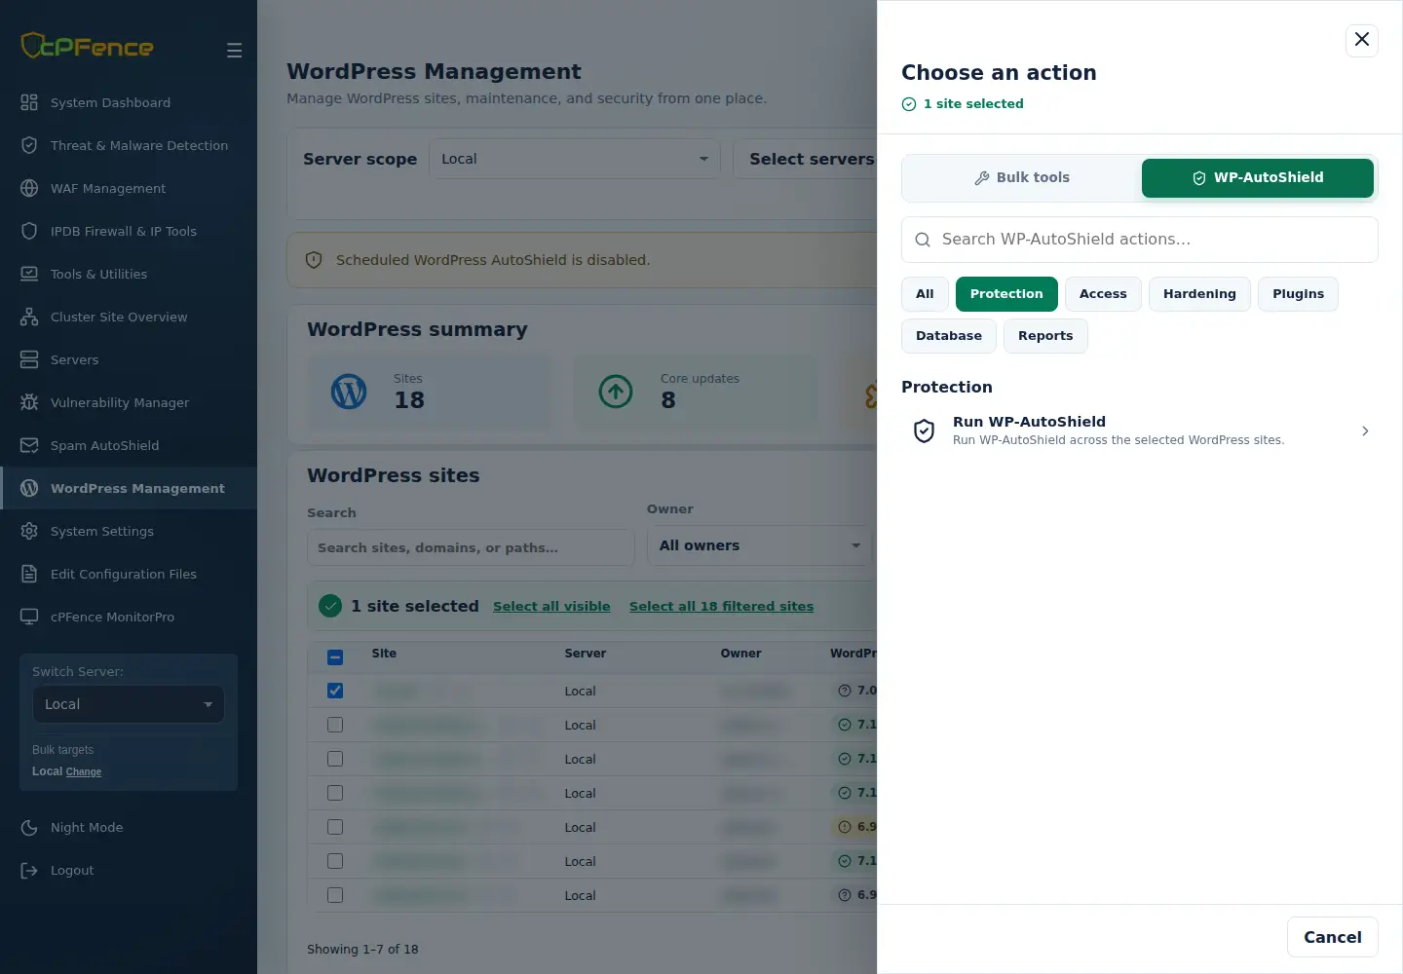
Task: Check the second site row checkbox
Action: point(335,725)
